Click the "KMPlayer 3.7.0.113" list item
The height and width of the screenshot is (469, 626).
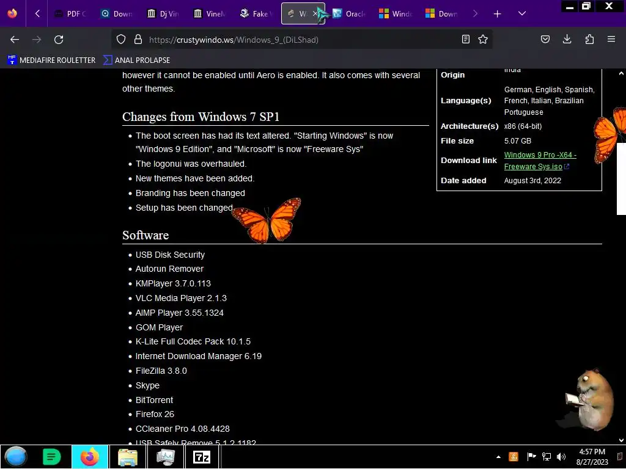click(173, 283)
